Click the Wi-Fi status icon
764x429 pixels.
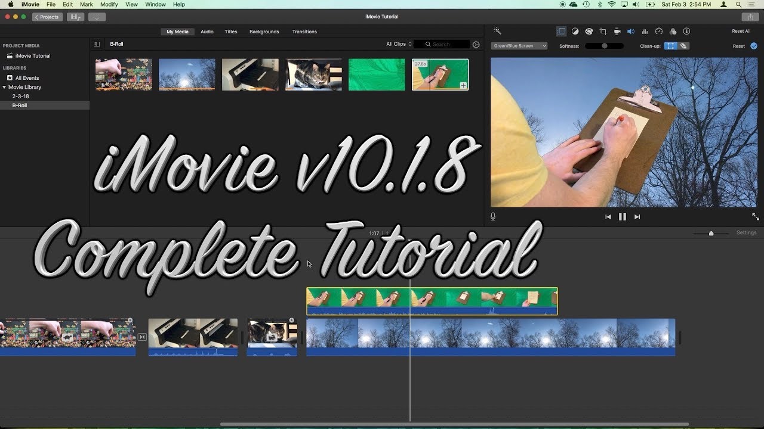pos(612,4)
